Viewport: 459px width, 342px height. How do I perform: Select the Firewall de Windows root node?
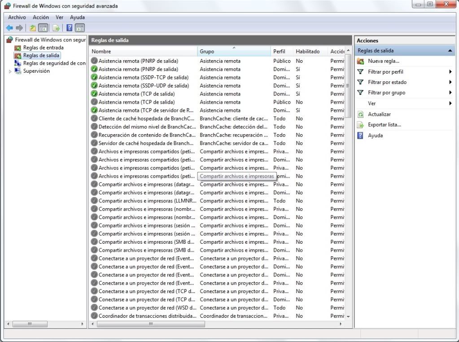[46, 39]
